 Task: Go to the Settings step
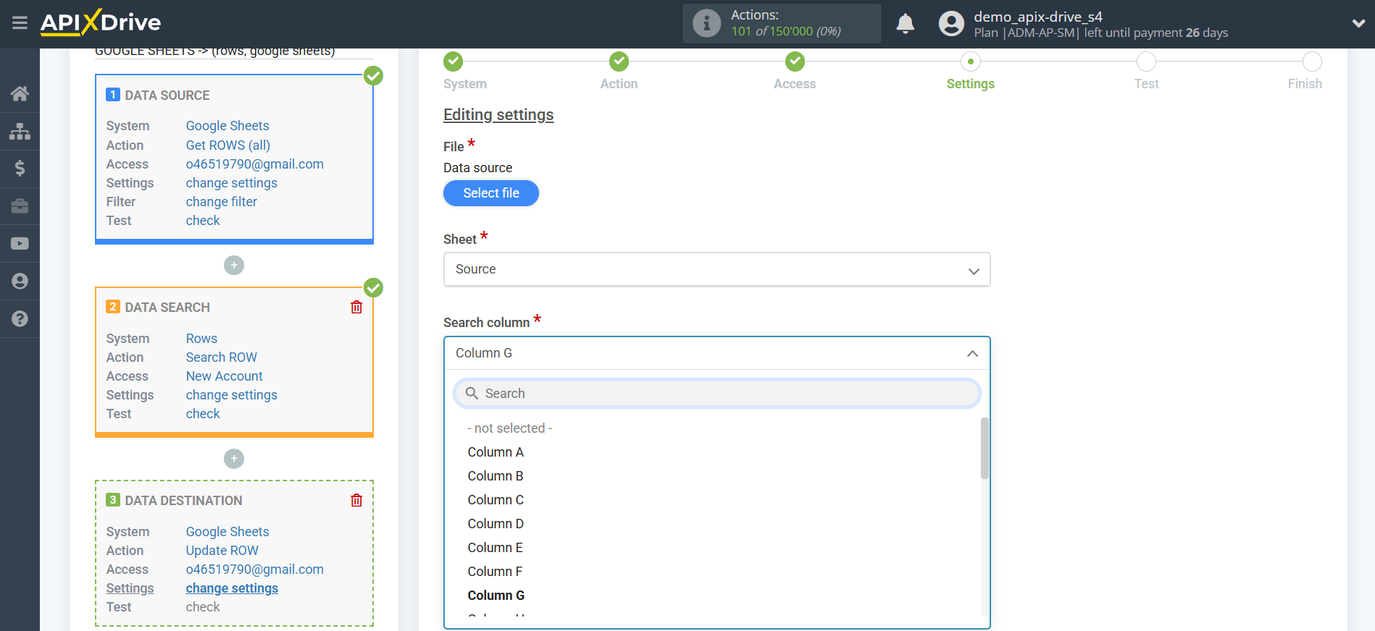tap(971, 62)
